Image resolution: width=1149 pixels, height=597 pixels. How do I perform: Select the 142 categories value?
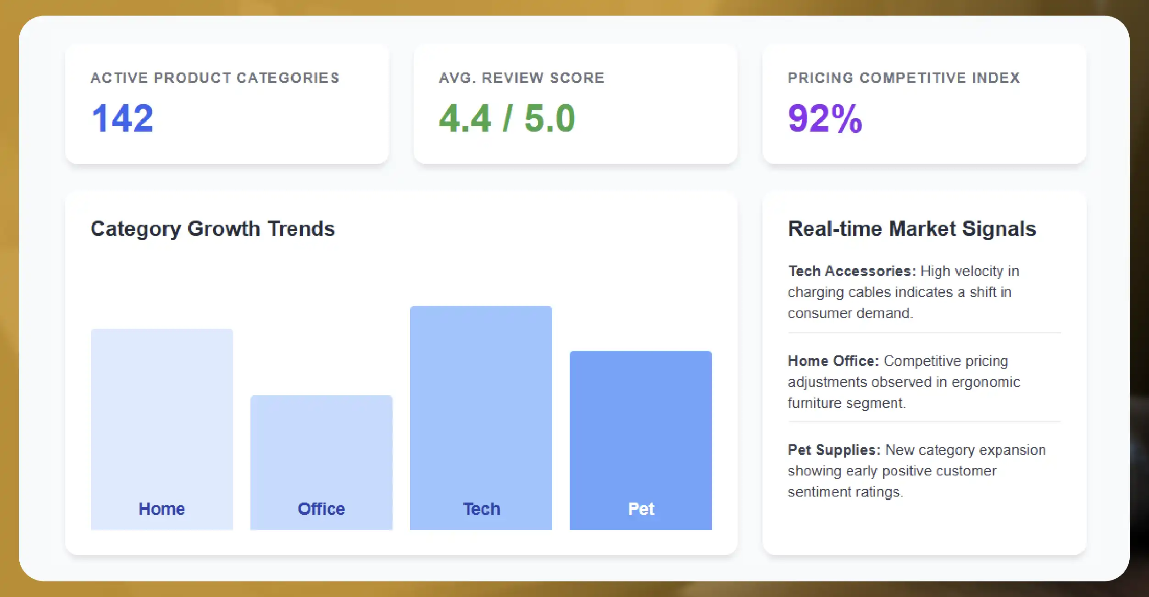click(x=122, y=118)
